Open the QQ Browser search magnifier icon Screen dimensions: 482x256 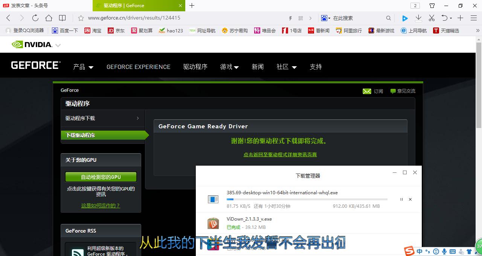pyautogui.click(x=388, y=18)
